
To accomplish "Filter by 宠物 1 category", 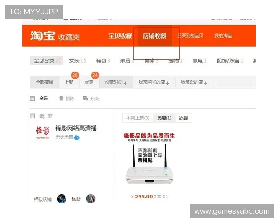I will [x=175, y=61].
